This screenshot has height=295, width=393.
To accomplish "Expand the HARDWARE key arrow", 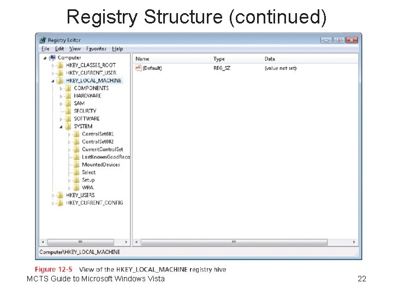I will (61, 96).
